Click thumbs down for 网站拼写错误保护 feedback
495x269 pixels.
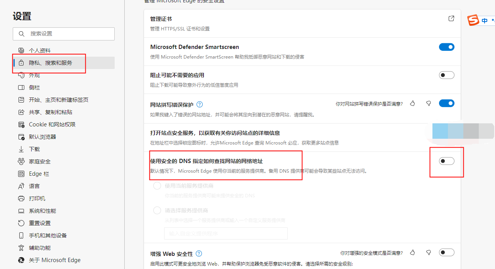[428, 103]
